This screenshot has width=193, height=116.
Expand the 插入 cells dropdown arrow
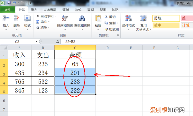[x=6, y=30]
